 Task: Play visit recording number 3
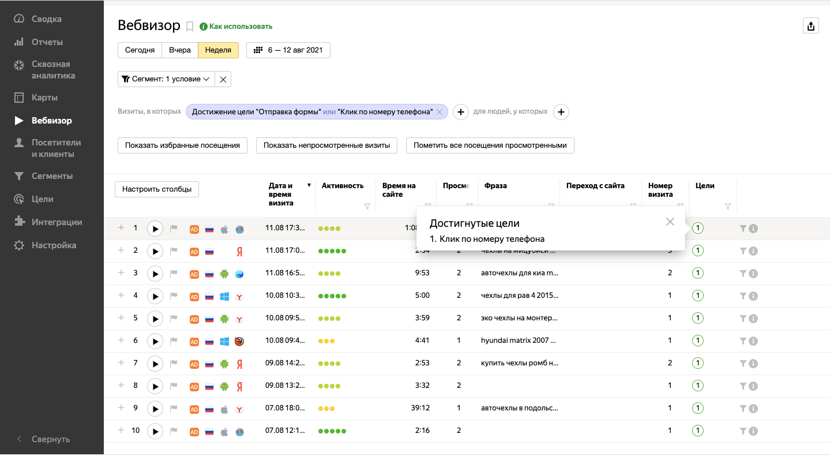click(155, 274)
